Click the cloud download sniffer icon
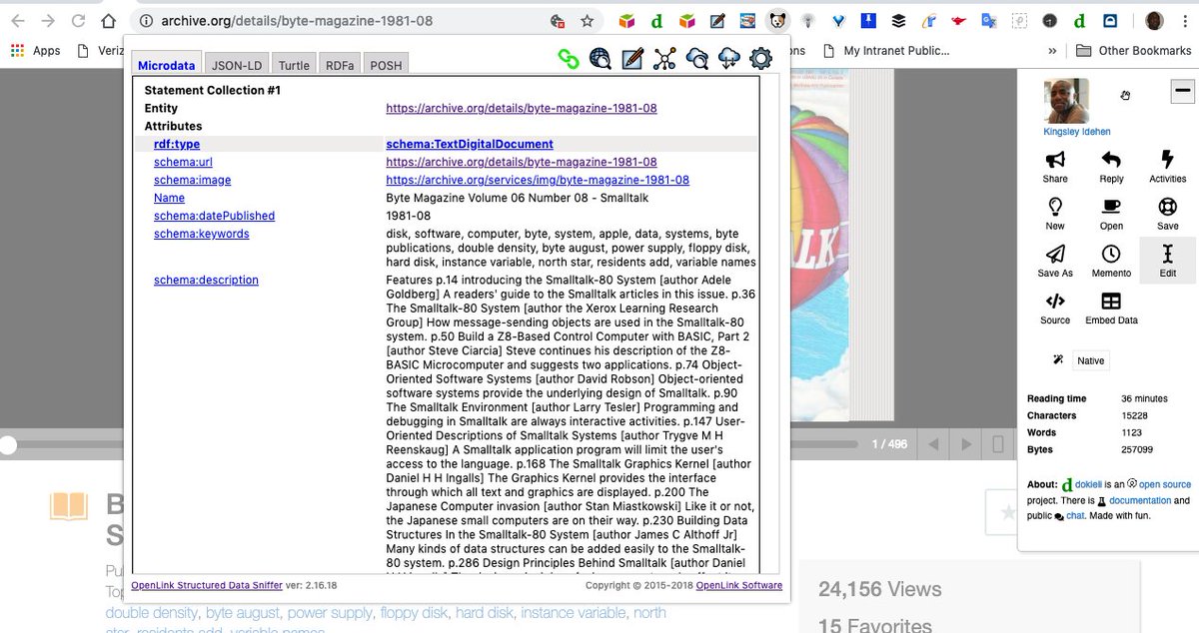The image size is (1199, 633). tap(728, 59)
